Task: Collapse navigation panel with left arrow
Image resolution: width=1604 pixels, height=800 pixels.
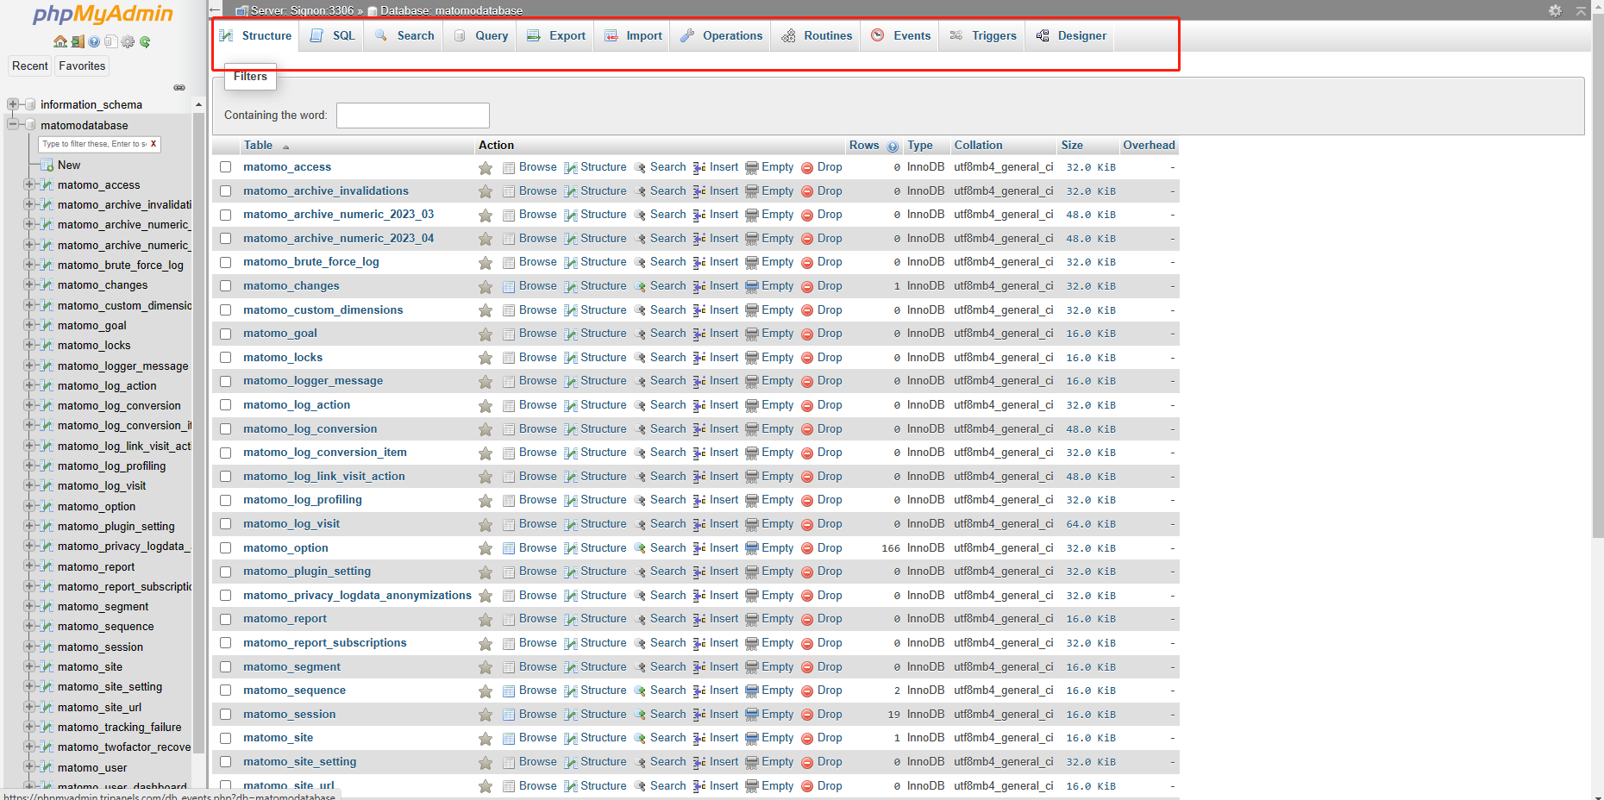Action: [215, 10]
